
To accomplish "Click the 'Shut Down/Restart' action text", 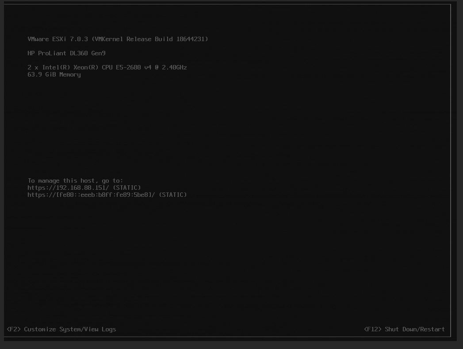I will [413, 329].
